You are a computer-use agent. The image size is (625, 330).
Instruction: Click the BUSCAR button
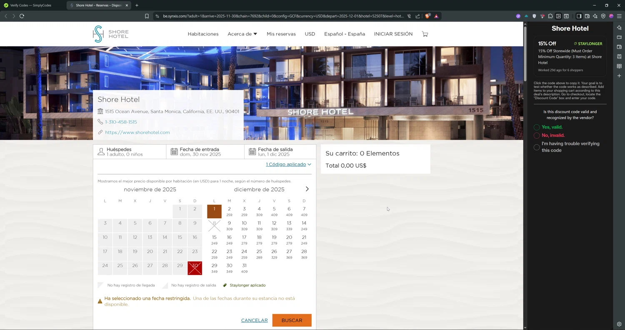[x=292, y=320]
